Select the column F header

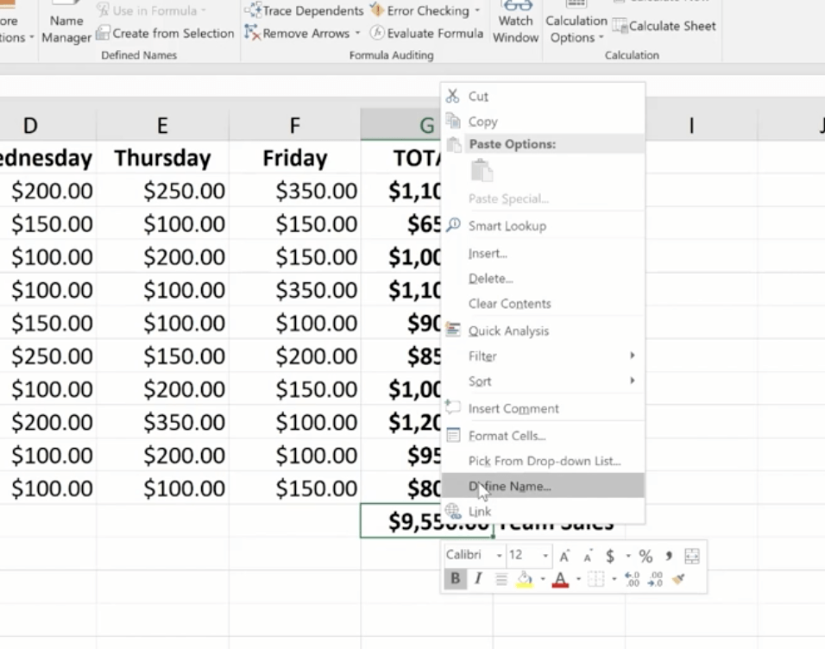point(294,126)
